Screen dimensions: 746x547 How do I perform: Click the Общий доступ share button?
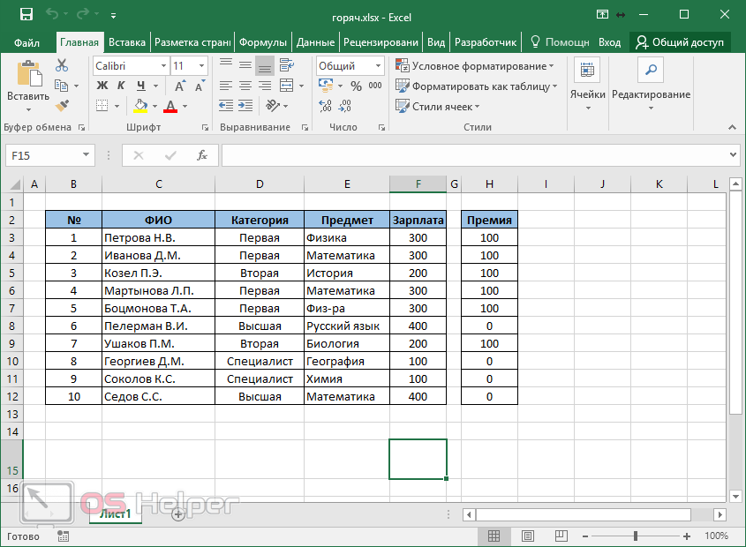tap(680, 42)
